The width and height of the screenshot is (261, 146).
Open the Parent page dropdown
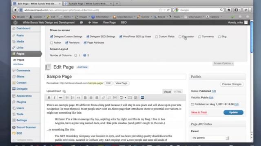[210, 138]
